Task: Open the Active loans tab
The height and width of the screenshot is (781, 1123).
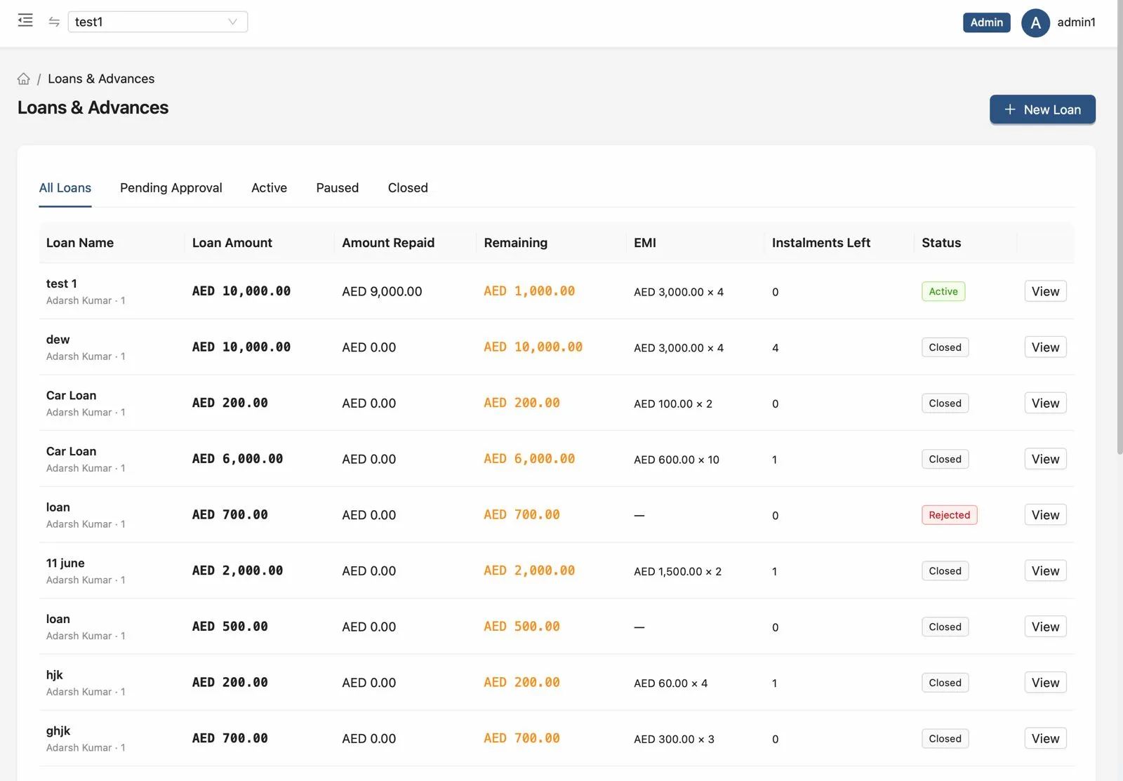Action: click(x=270, y=188)
